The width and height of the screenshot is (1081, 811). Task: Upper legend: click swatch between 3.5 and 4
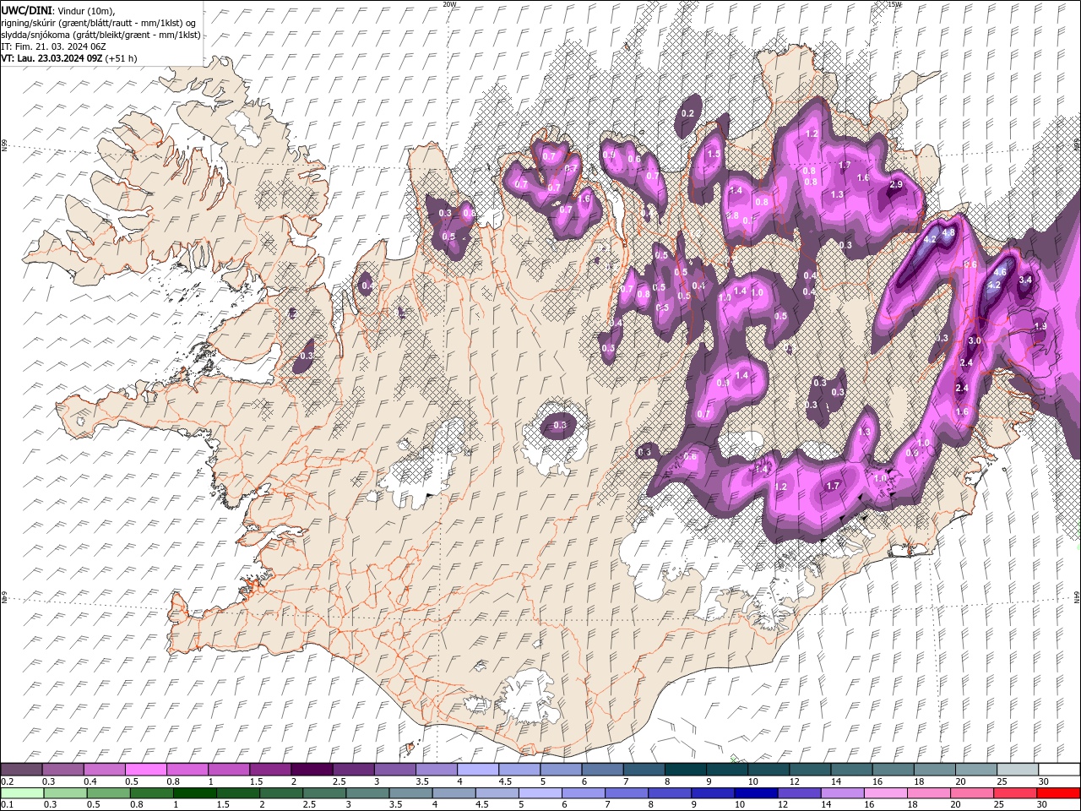(436, 770)
